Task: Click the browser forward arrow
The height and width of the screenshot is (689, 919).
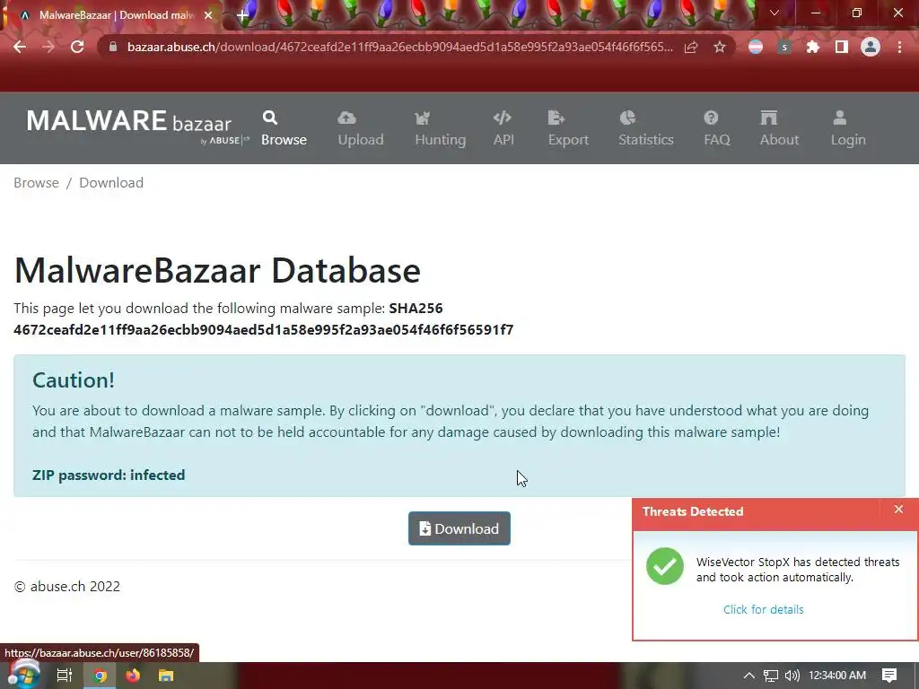Action: pyautogui.click(x=48, y=47)
